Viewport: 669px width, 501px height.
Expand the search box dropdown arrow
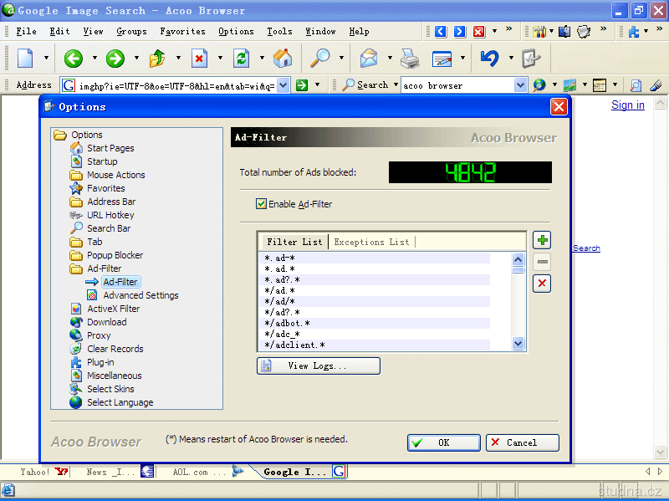(x=520, y=85)
